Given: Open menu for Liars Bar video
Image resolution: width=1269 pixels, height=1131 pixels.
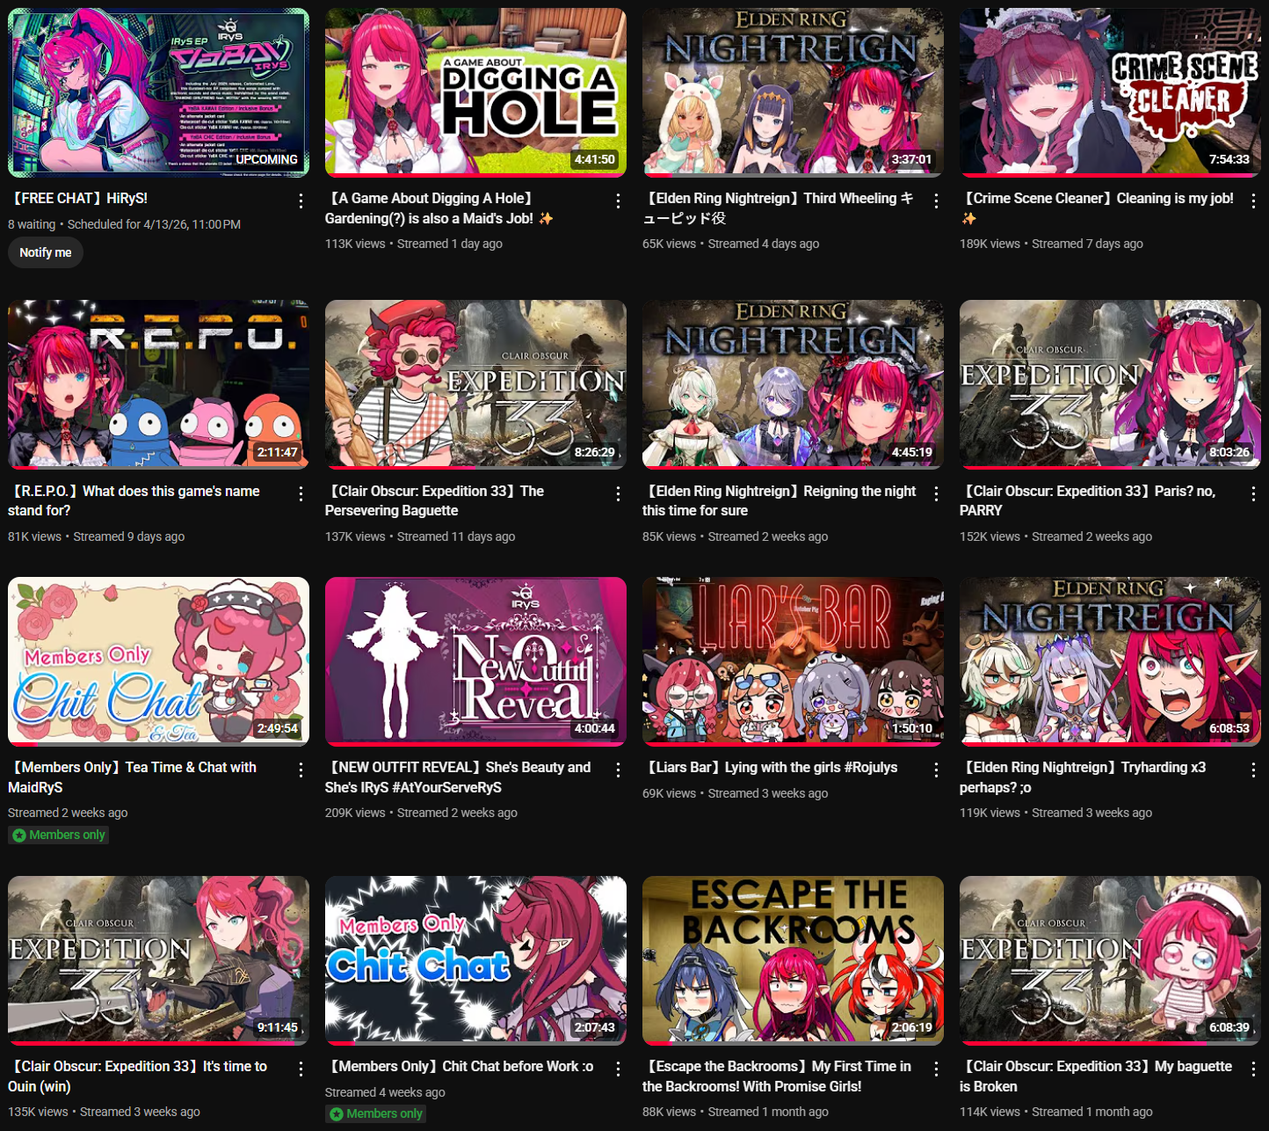Looking at the screenshot, I should [x=935, y=770].
